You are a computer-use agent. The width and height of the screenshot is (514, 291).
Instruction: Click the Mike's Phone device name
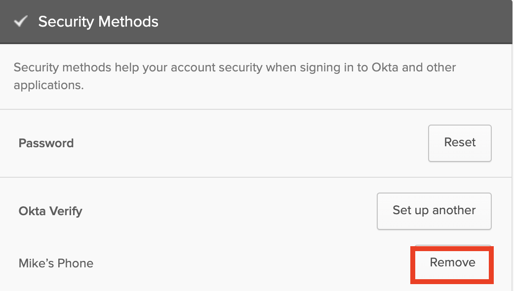(56, 263)
